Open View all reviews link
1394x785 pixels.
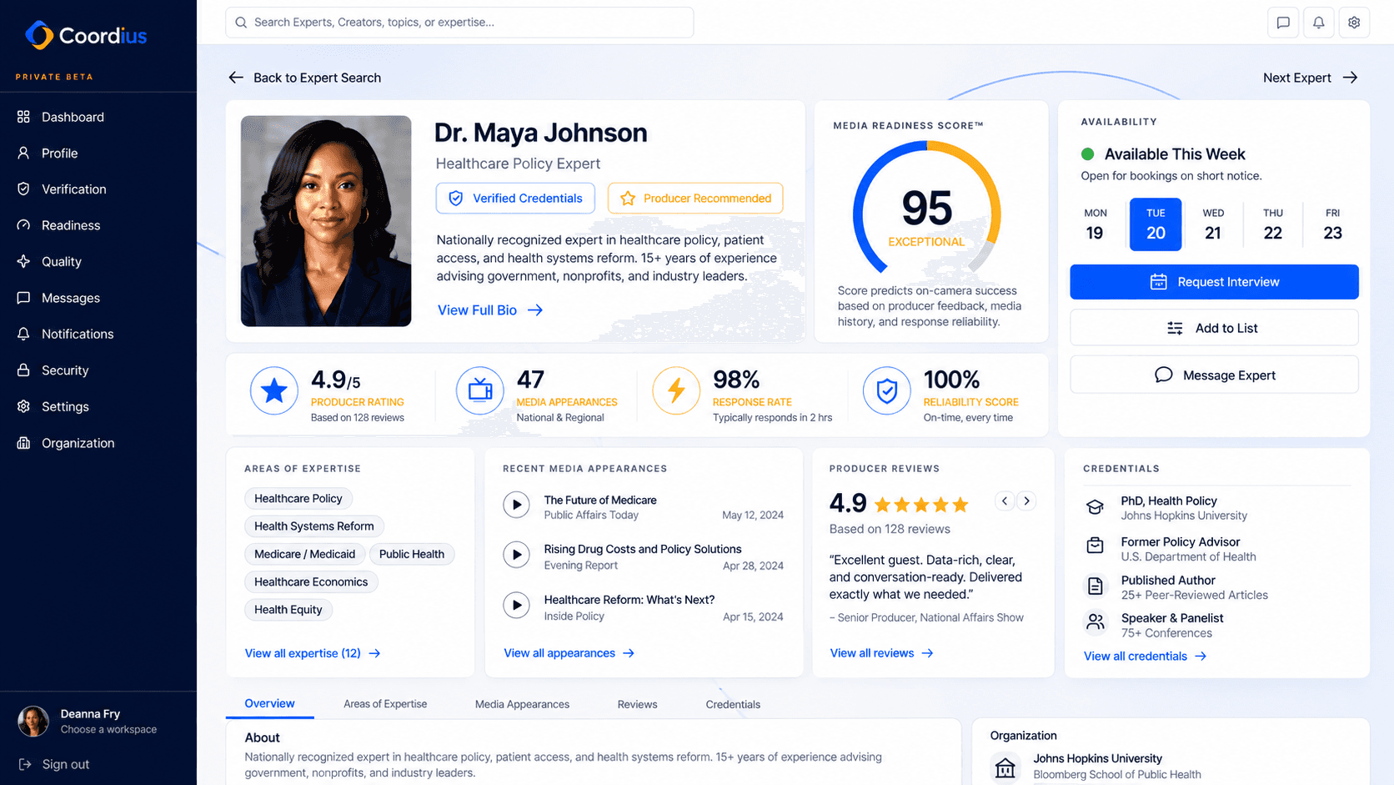point(881,653)
